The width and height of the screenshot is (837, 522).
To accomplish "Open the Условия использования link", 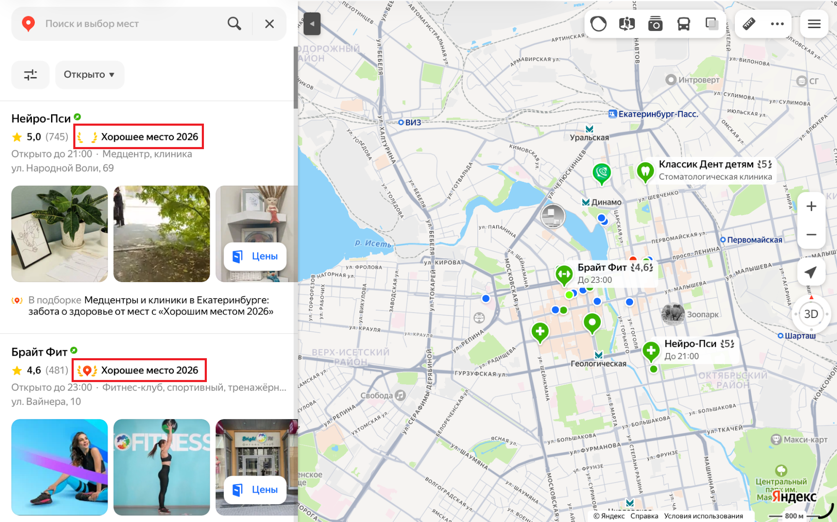I will [703, 516].
